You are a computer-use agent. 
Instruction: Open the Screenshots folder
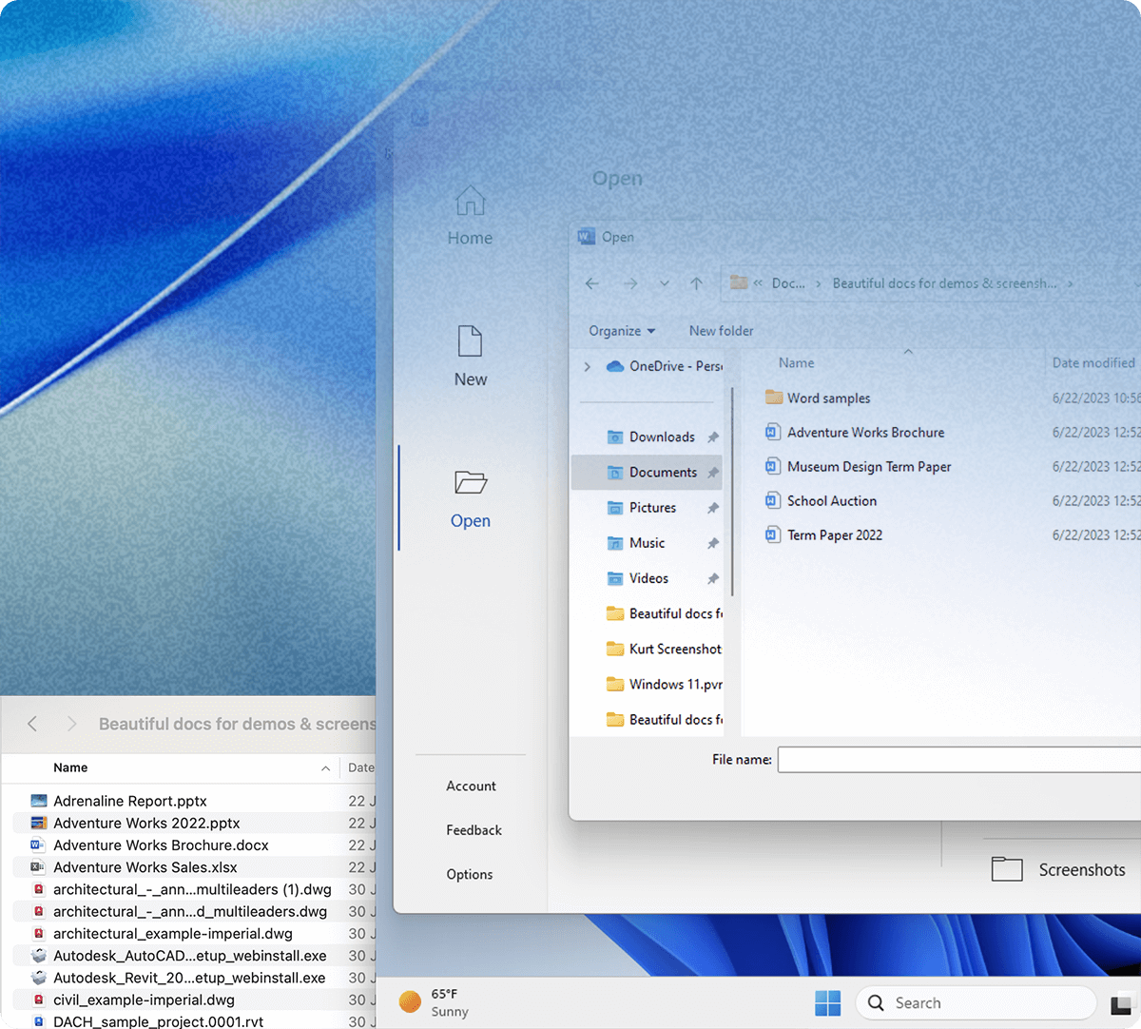[1057, 869]
